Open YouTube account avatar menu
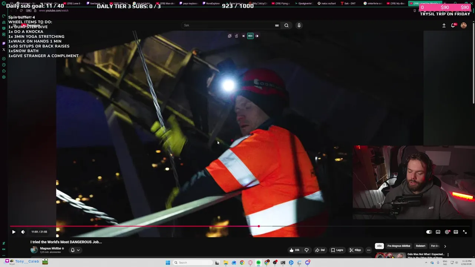475x267 pixels. (x=463, y=25)
